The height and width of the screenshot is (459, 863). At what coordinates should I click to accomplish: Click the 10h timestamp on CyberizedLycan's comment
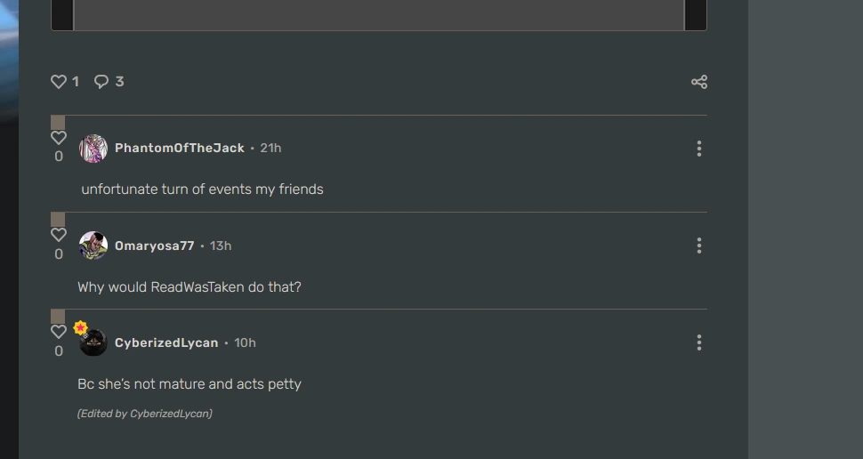pyautogui.click(x=245, y=342)
